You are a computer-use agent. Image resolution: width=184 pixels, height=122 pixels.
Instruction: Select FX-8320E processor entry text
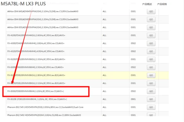pyautogui.click(x=37, y=99)
